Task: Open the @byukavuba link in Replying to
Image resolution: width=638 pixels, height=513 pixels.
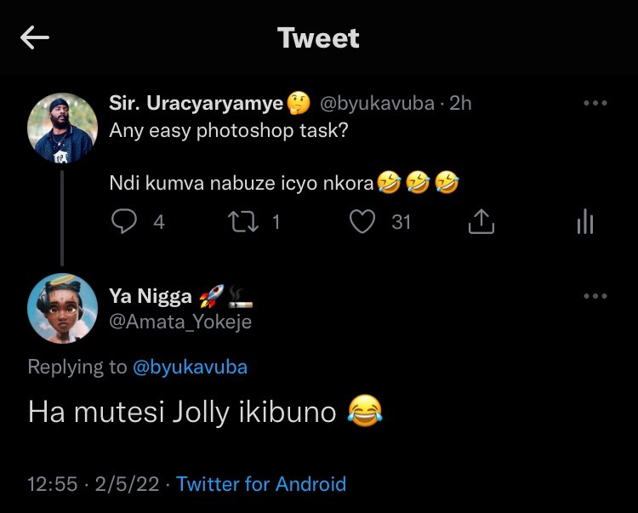Action: point(190,367)
